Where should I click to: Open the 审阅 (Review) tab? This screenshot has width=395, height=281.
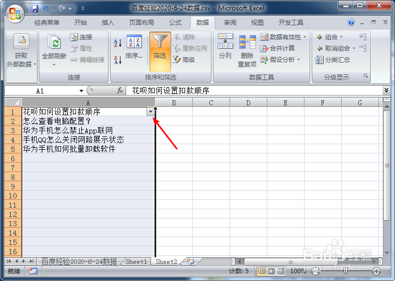(x=230, y=23)
